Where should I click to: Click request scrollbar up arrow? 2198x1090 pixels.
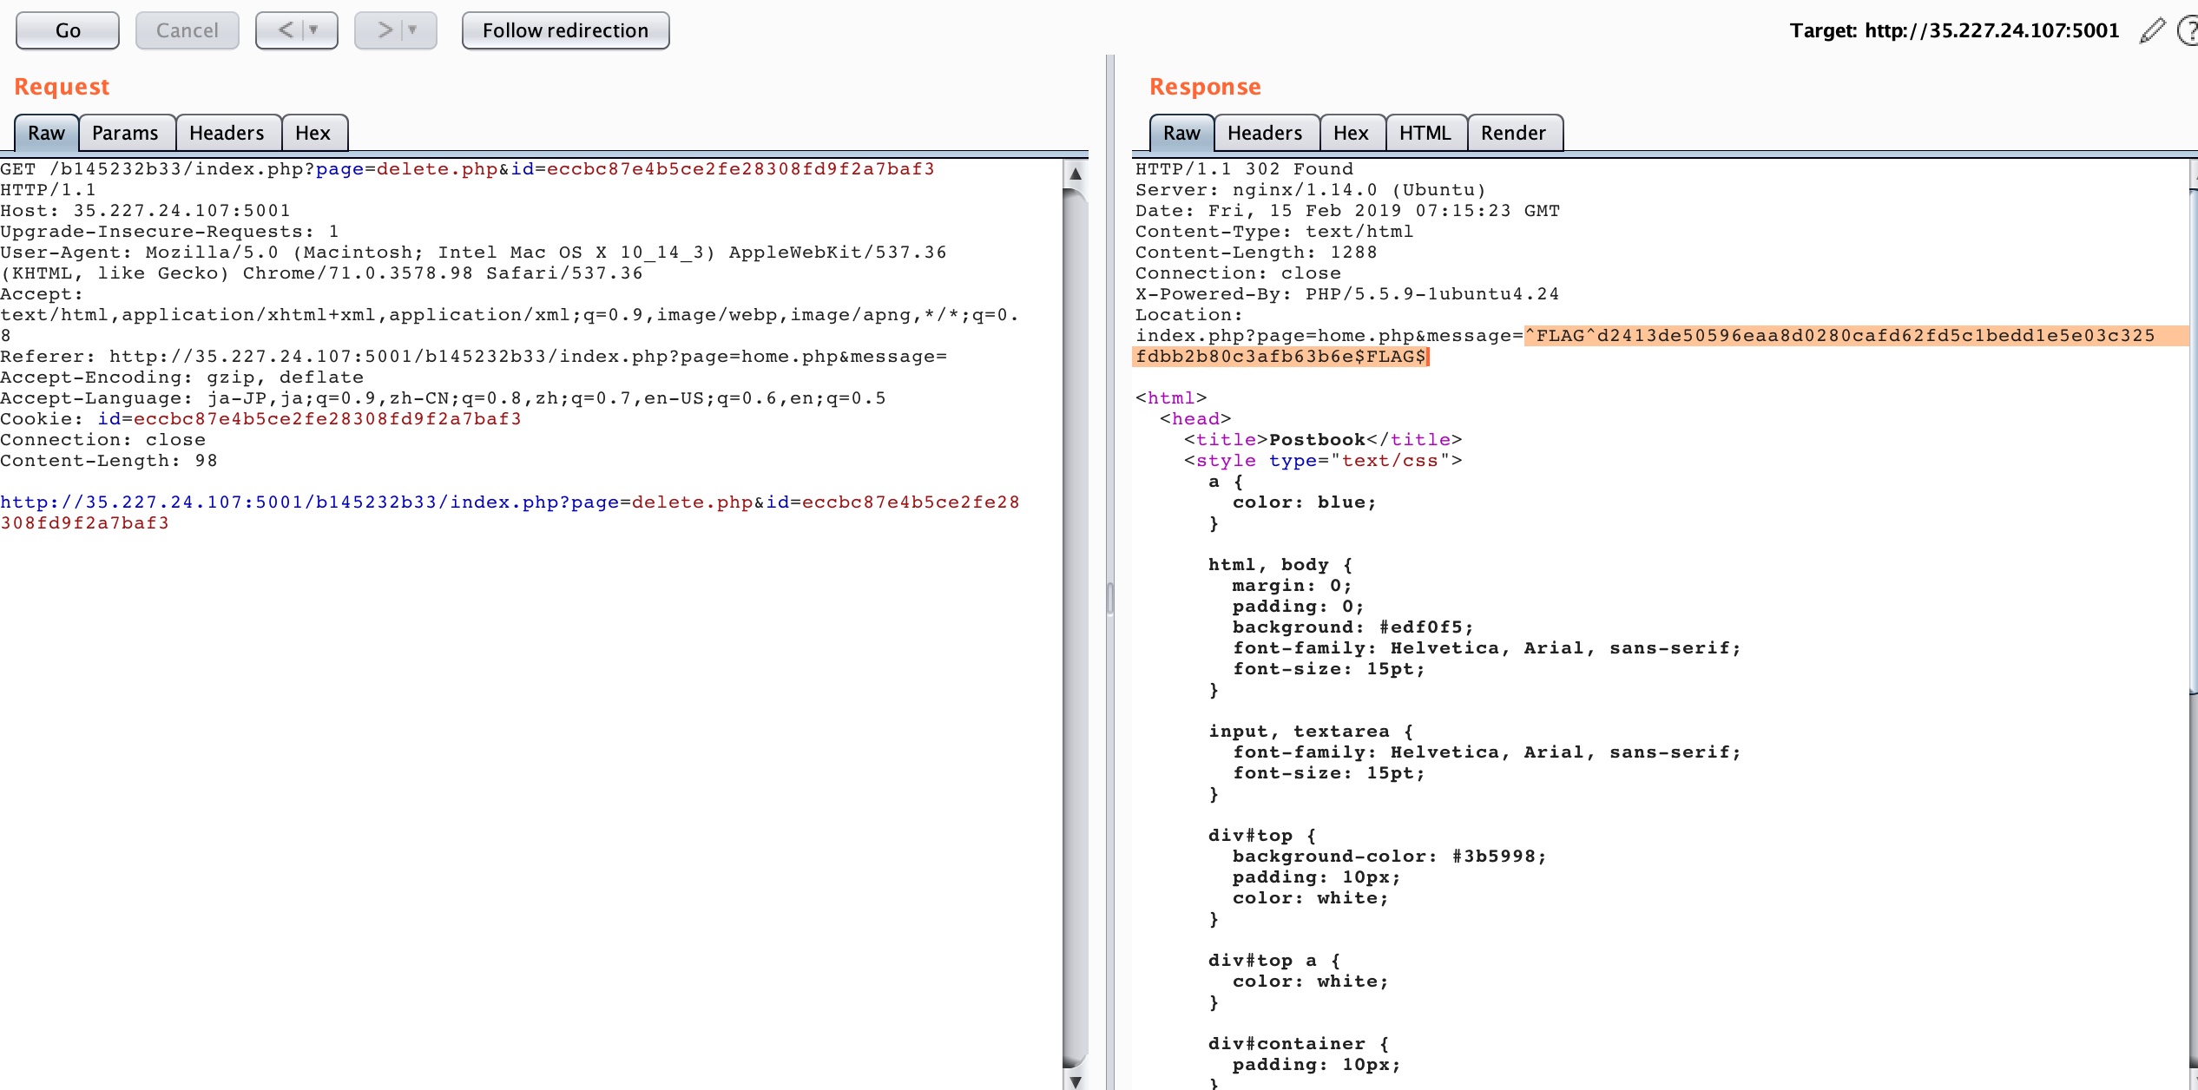tap(1076, 174)
